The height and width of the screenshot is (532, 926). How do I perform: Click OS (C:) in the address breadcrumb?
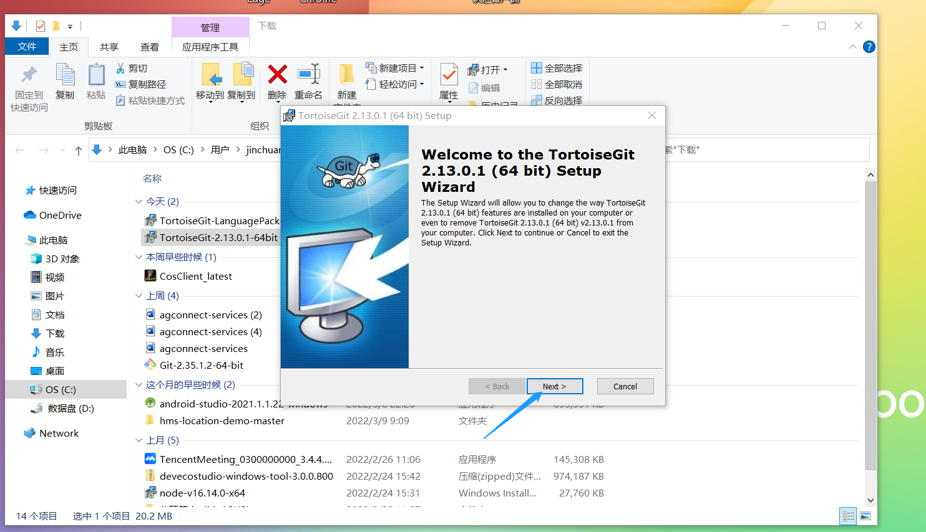[178, 150]
